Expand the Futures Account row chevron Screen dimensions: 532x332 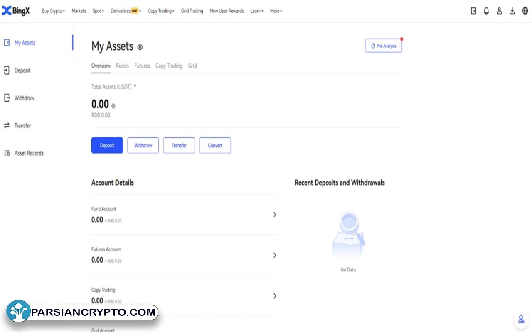coord(274,255)
